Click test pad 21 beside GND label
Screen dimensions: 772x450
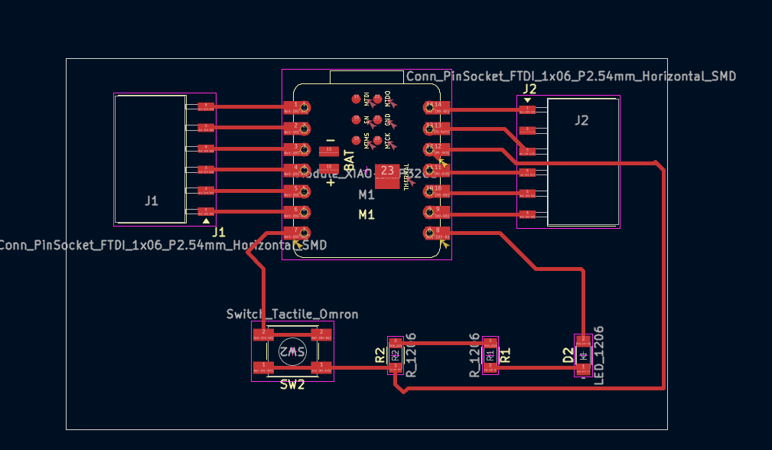pos(378,119)
